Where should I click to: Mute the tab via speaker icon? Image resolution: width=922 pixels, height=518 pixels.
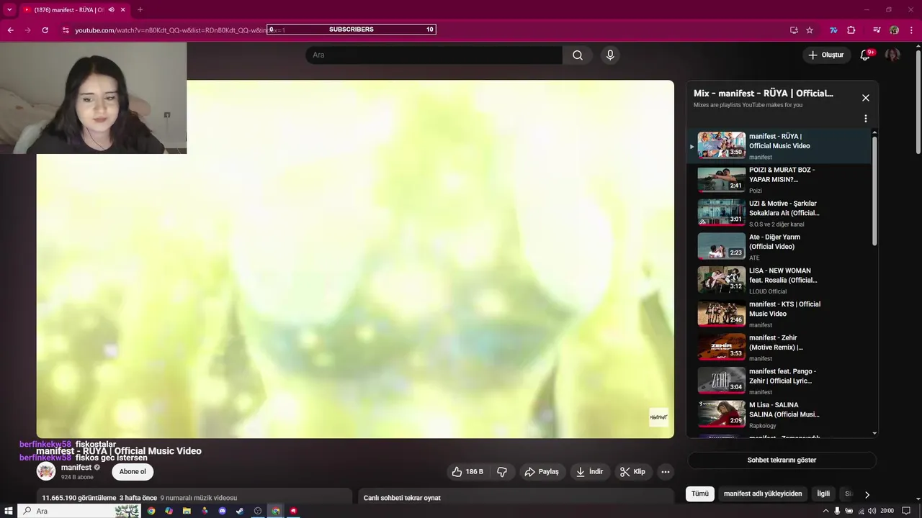[x=111, y=10]
